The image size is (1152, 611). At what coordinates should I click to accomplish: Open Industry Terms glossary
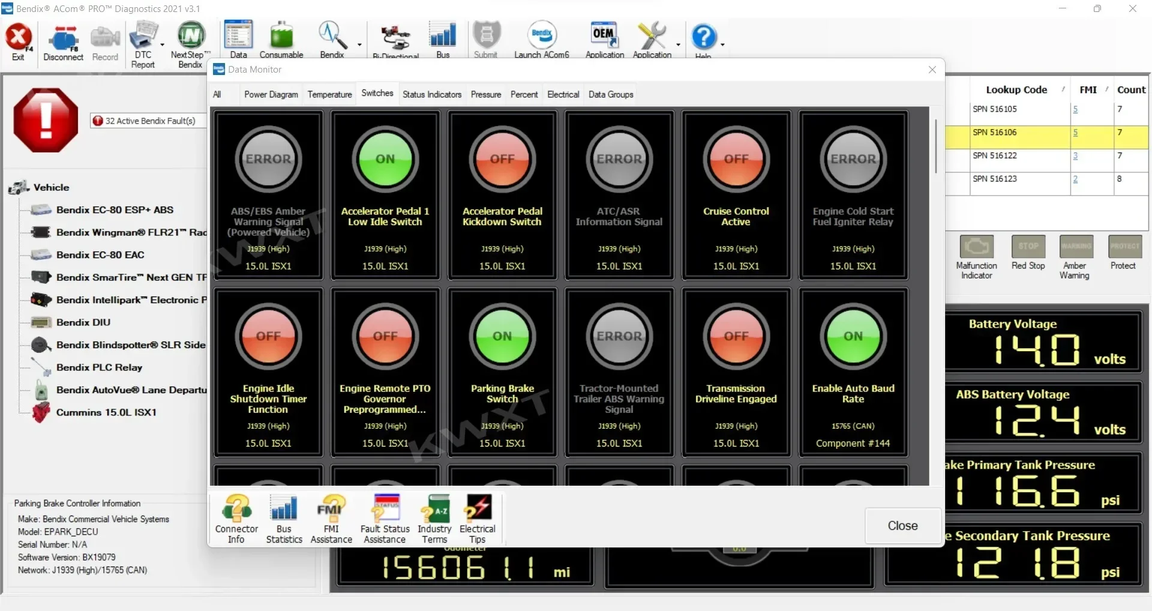coord(434,519)
